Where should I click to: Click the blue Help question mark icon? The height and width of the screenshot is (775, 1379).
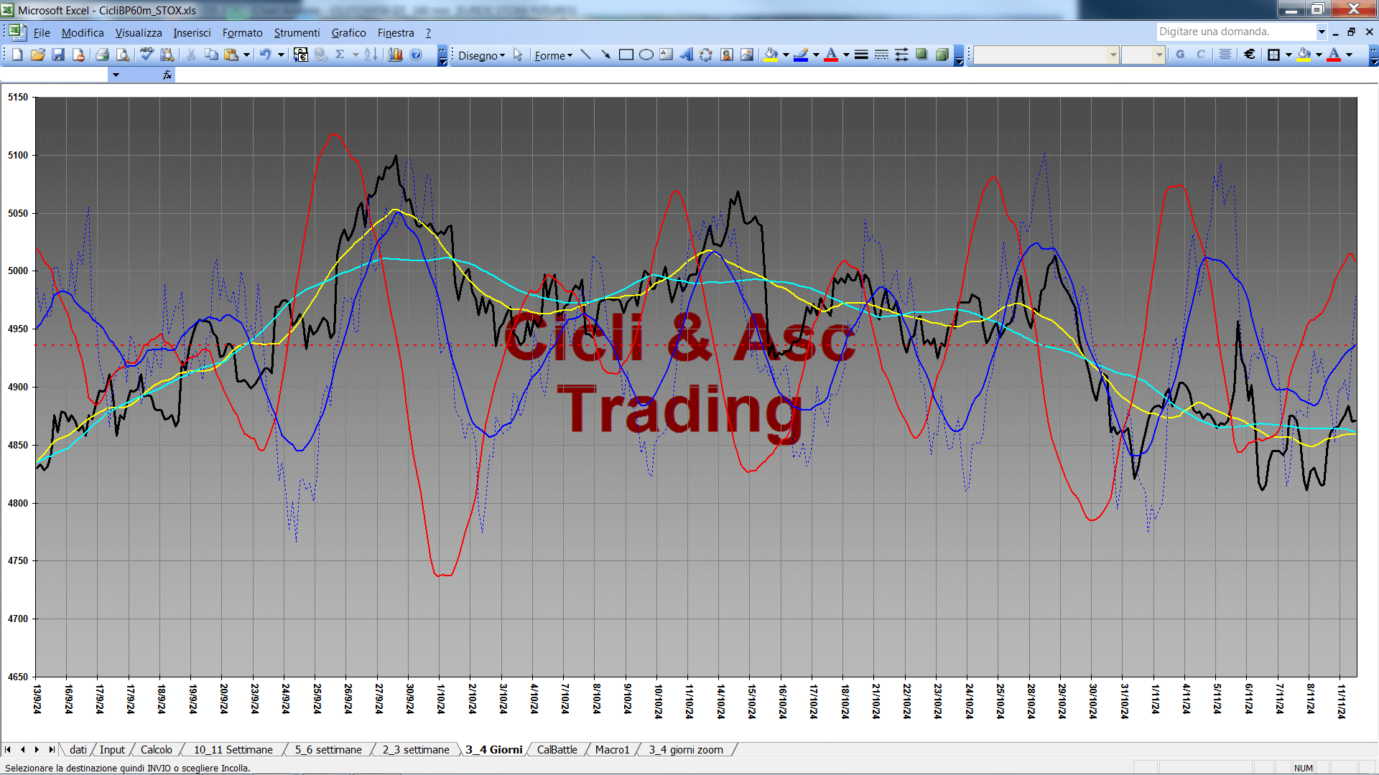(x=416, y=55)
